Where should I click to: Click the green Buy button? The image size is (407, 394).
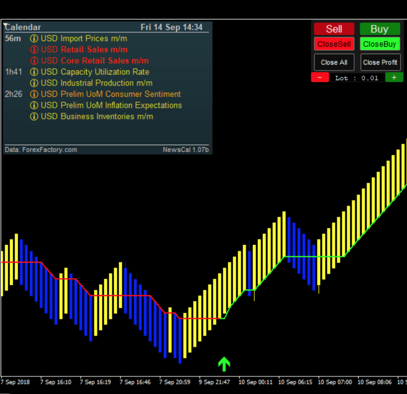tap(380, 29)
